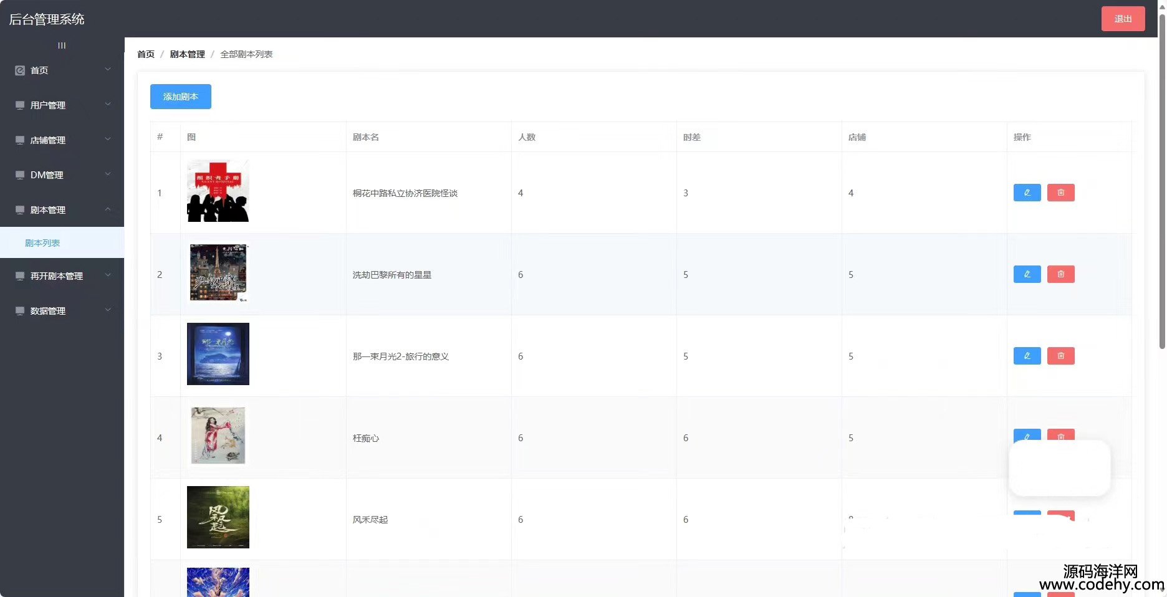The width and height of the screenshot is (1167, 597).
Task: Click the 用户管理 monitor icon
Action: (20, 105)
